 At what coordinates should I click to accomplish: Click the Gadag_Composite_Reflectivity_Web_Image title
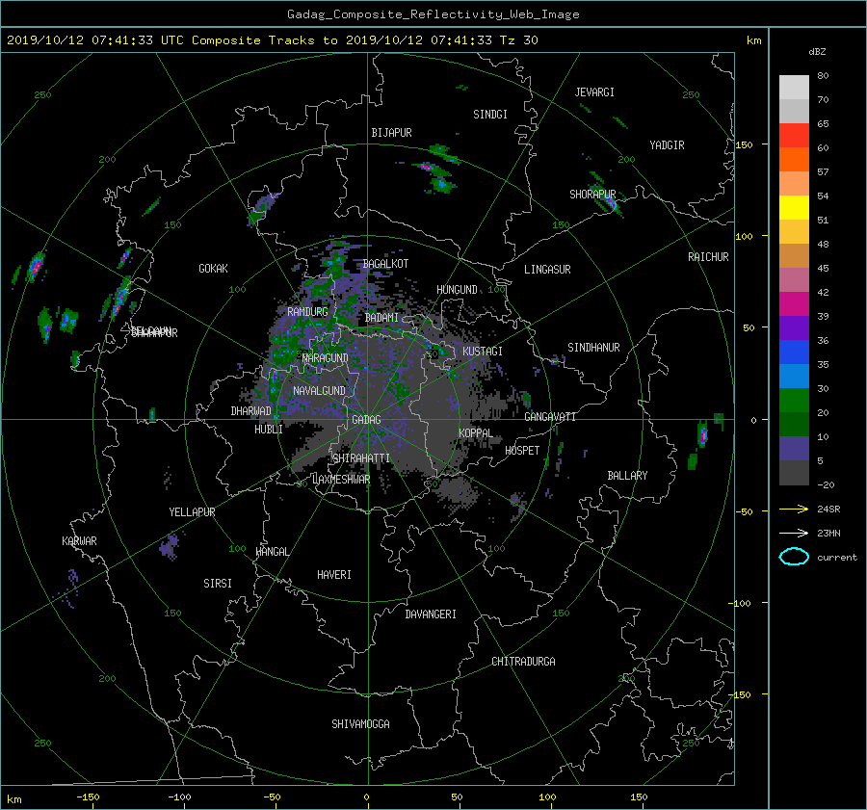pyautogui.click(x=433, y=14)
